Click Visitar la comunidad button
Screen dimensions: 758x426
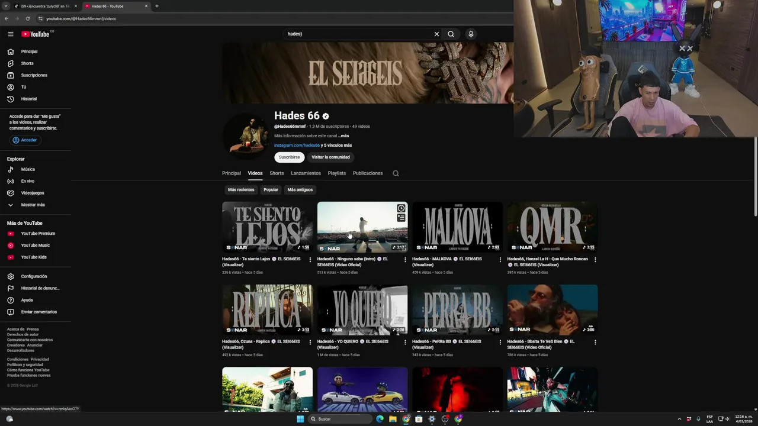(330, 157)
